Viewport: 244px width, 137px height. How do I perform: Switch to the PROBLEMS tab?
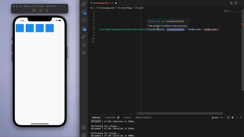[x=110, y=118]
